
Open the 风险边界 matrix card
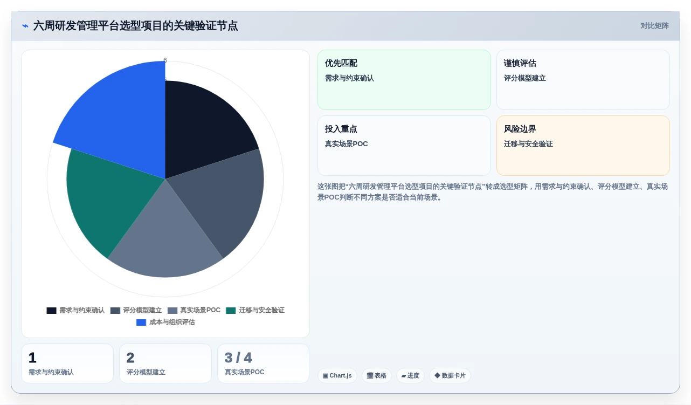pos(583,146)
